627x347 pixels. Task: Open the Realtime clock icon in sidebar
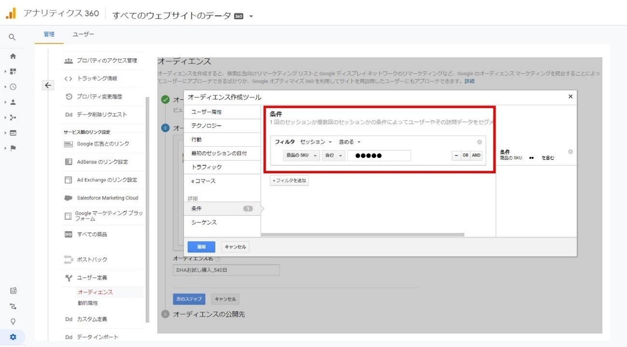point(13,87)
